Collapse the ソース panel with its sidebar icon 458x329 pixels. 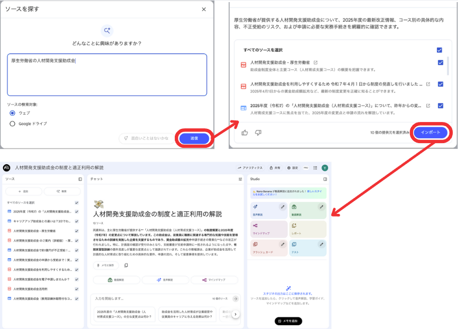click(x=80, y=179)
